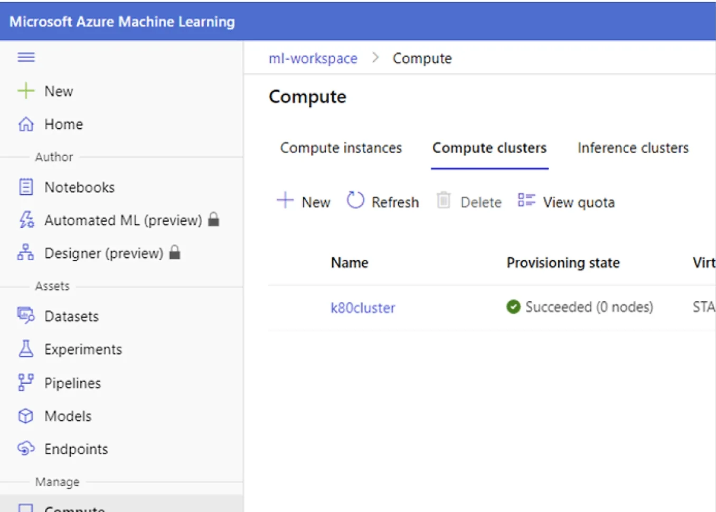Sort by Name column header
Screen dimensions: 716x512
coord(350,262)
